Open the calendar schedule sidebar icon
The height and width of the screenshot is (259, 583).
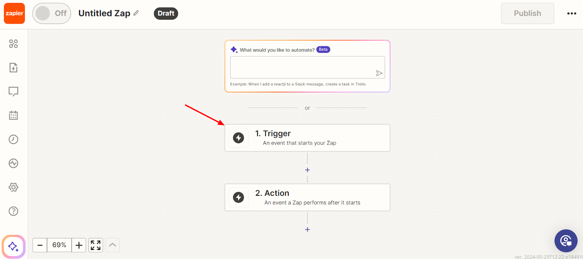(13, 116)
